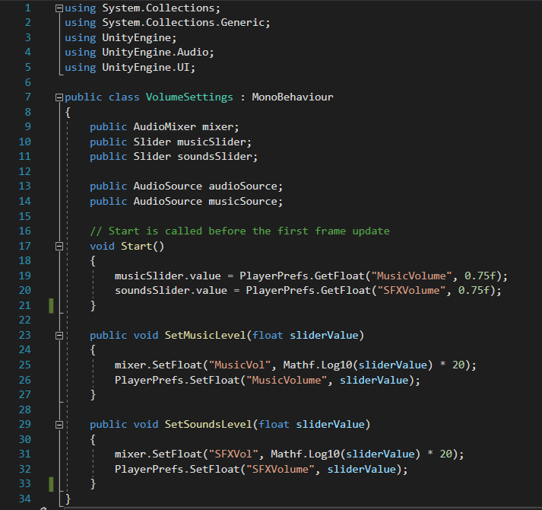
Task: Click 'PlayerPrefs.GetFloat' on line 20
Action: point(308,290)
